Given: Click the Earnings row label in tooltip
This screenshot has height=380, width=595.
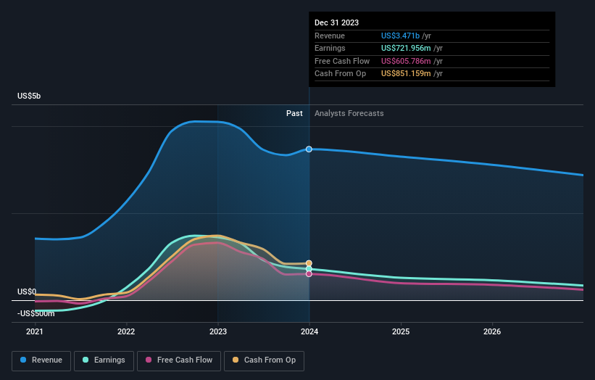Looking at the screenshot, I should click(330, 48).
